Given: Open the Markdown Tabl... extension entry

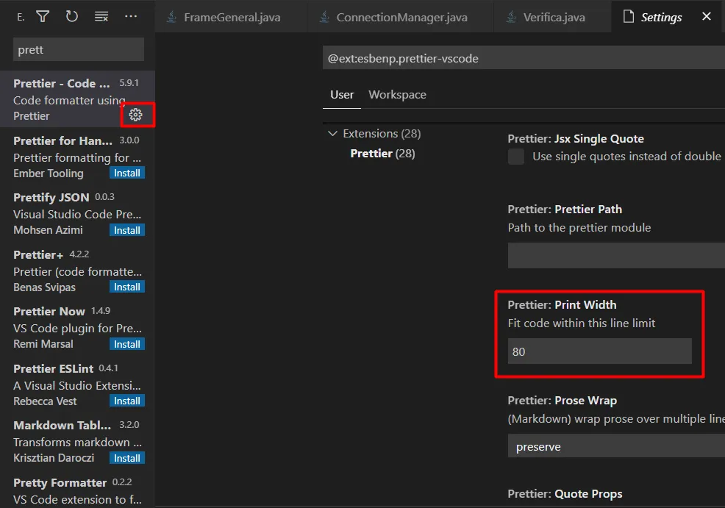Looking at the screenshot, I should click(77, 441).
